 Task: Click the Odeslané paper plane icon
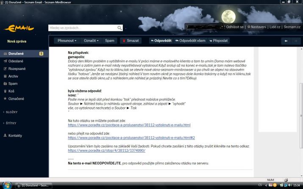pos(5,61)
